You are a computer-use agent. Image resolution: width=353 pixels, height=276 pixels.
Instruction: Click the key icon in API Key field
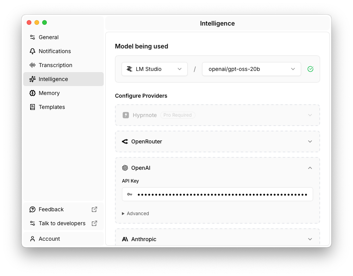click(130, 194)
